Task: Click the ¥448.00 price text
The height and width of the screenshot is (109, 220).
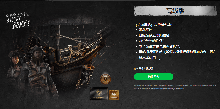Action: (x=146, y=68)
